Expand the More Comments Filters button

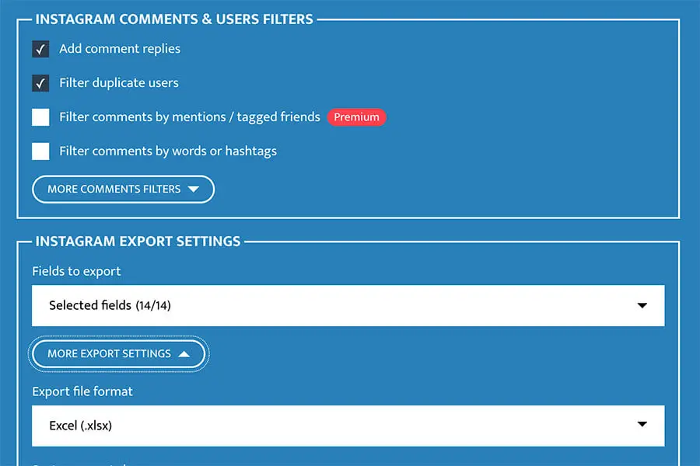pyautogui.click(x=123, y=189)
